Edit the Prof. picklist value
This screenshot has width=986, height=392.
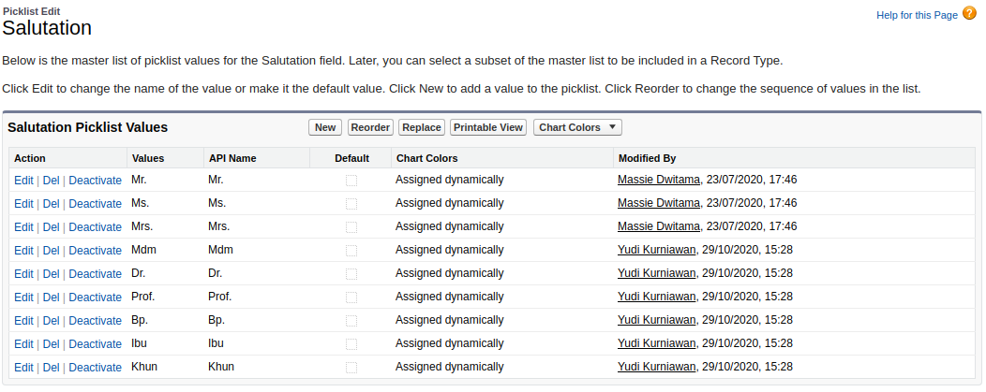click(x=23, y=298)
